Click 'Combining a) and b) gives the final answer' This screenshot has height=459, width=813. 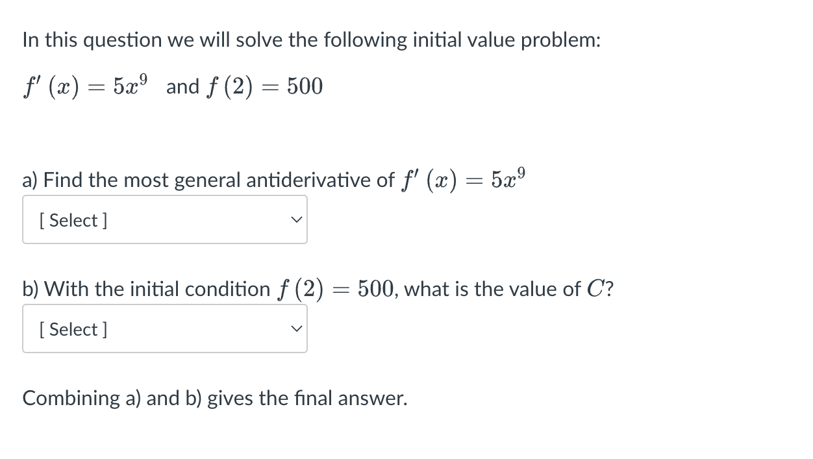click(x=215, y=398)
